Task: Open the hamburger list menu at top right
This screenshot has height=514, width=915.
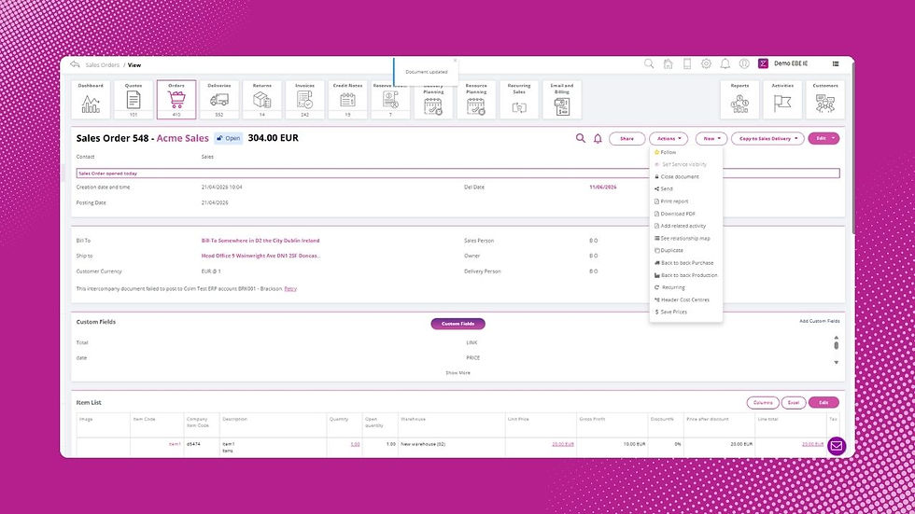Action: (836, 63)
